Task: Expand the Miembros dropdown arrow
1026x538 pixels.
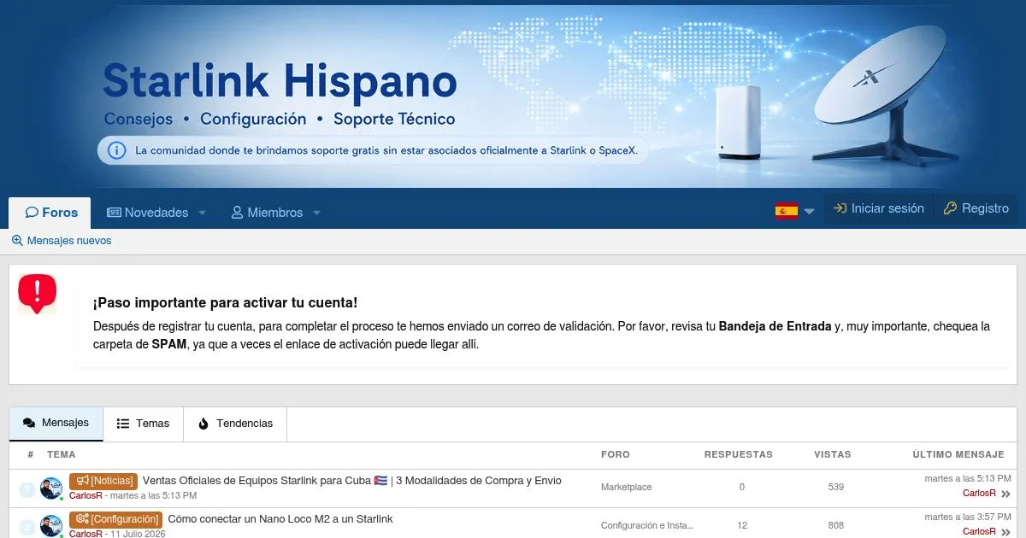Action: (x=316, y=213)
